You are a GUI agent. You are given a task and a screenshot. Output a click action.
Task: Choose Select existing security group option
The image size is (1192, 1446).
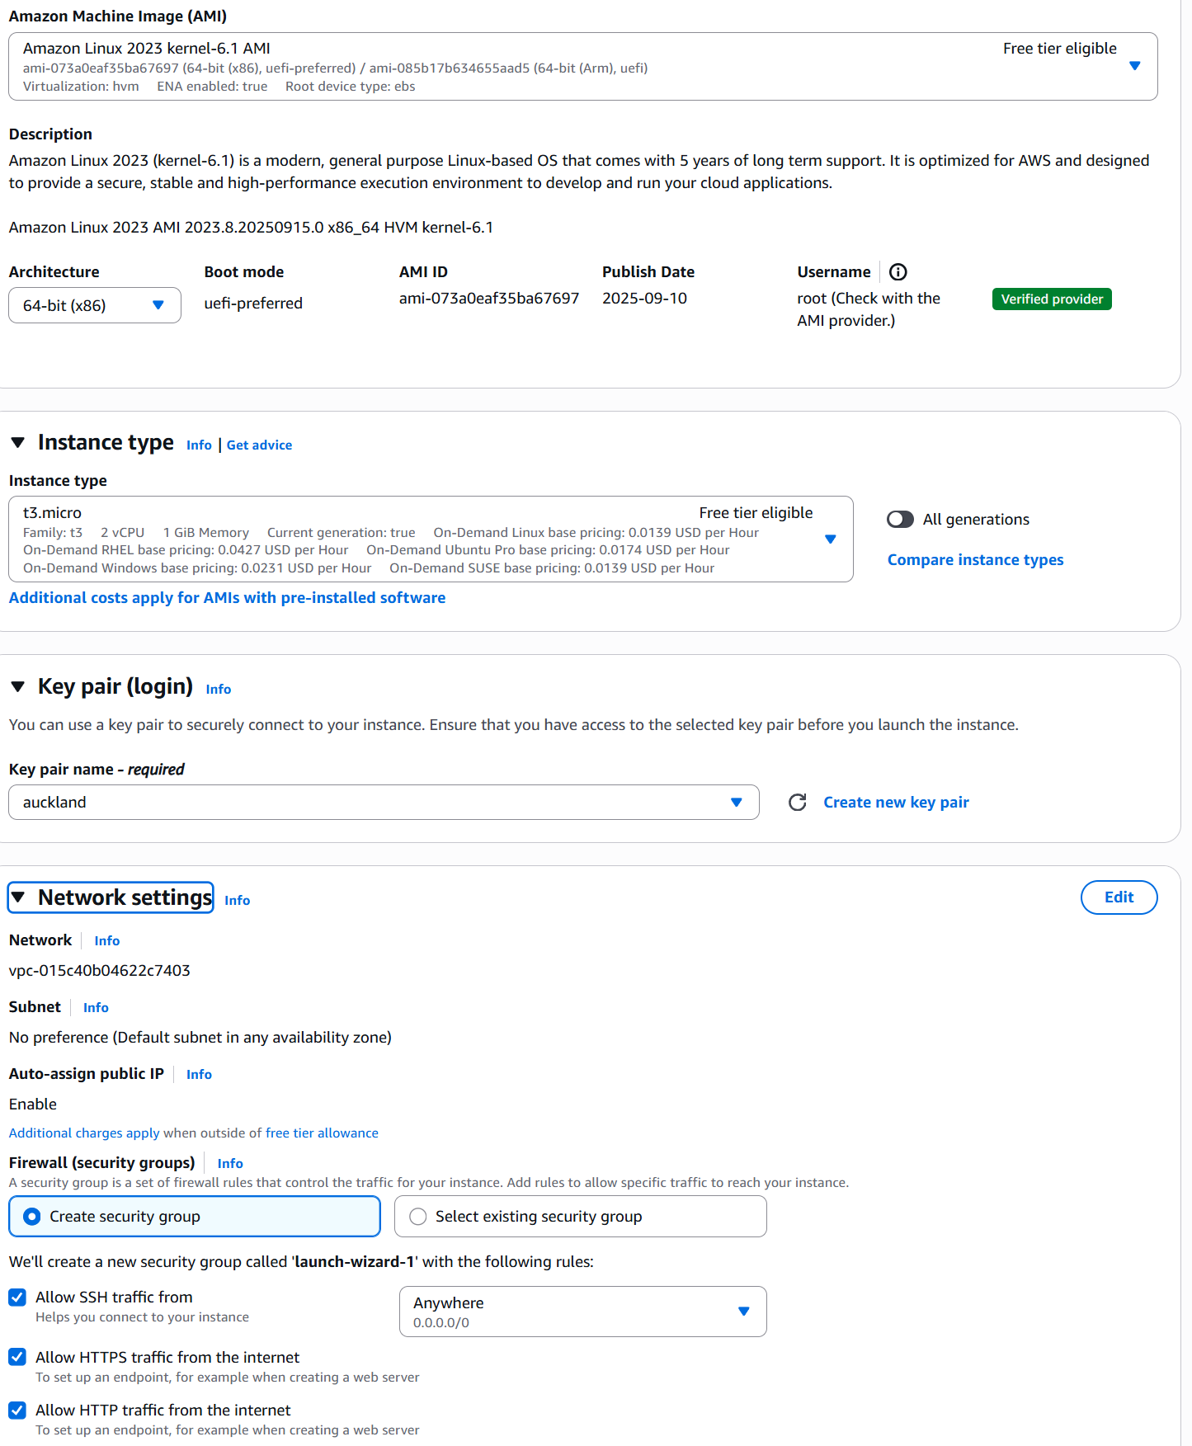[418, 1217]
